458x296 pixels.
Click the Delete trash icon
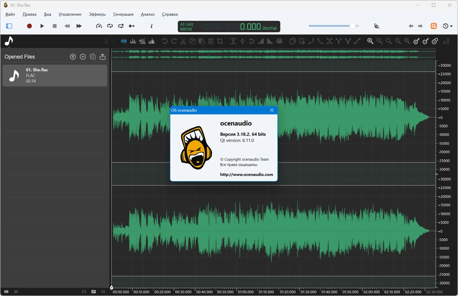211,41
